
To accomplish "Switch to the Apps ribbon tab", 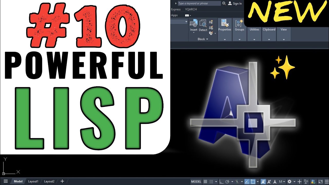I will tap(174, 15).
